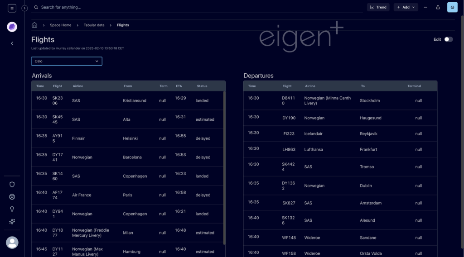Click Lufthansa in Departures
Screen dimensions: 464x257
[314, 149]
